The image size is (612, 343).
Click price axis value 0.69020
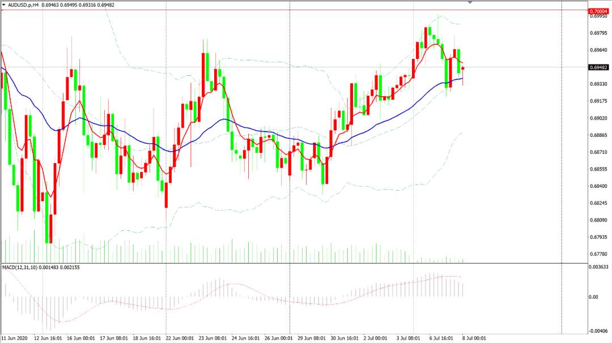(598, 118)
